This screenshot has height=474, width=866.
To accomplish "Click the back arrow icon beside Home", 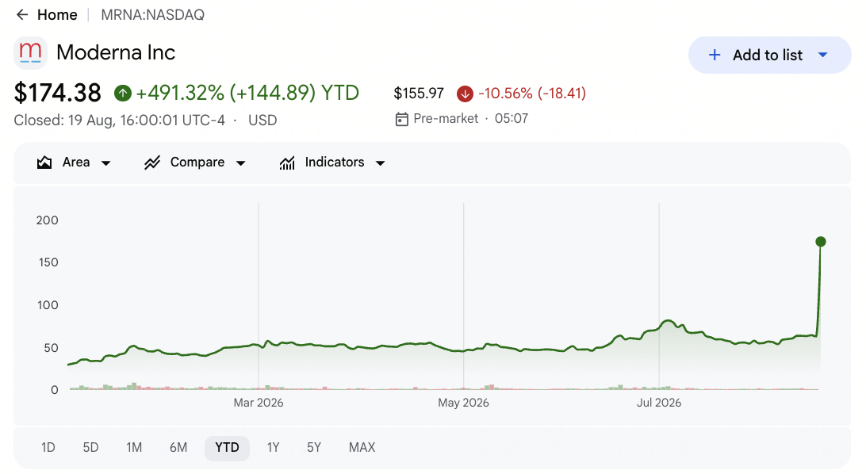I will tap(22, 15).
